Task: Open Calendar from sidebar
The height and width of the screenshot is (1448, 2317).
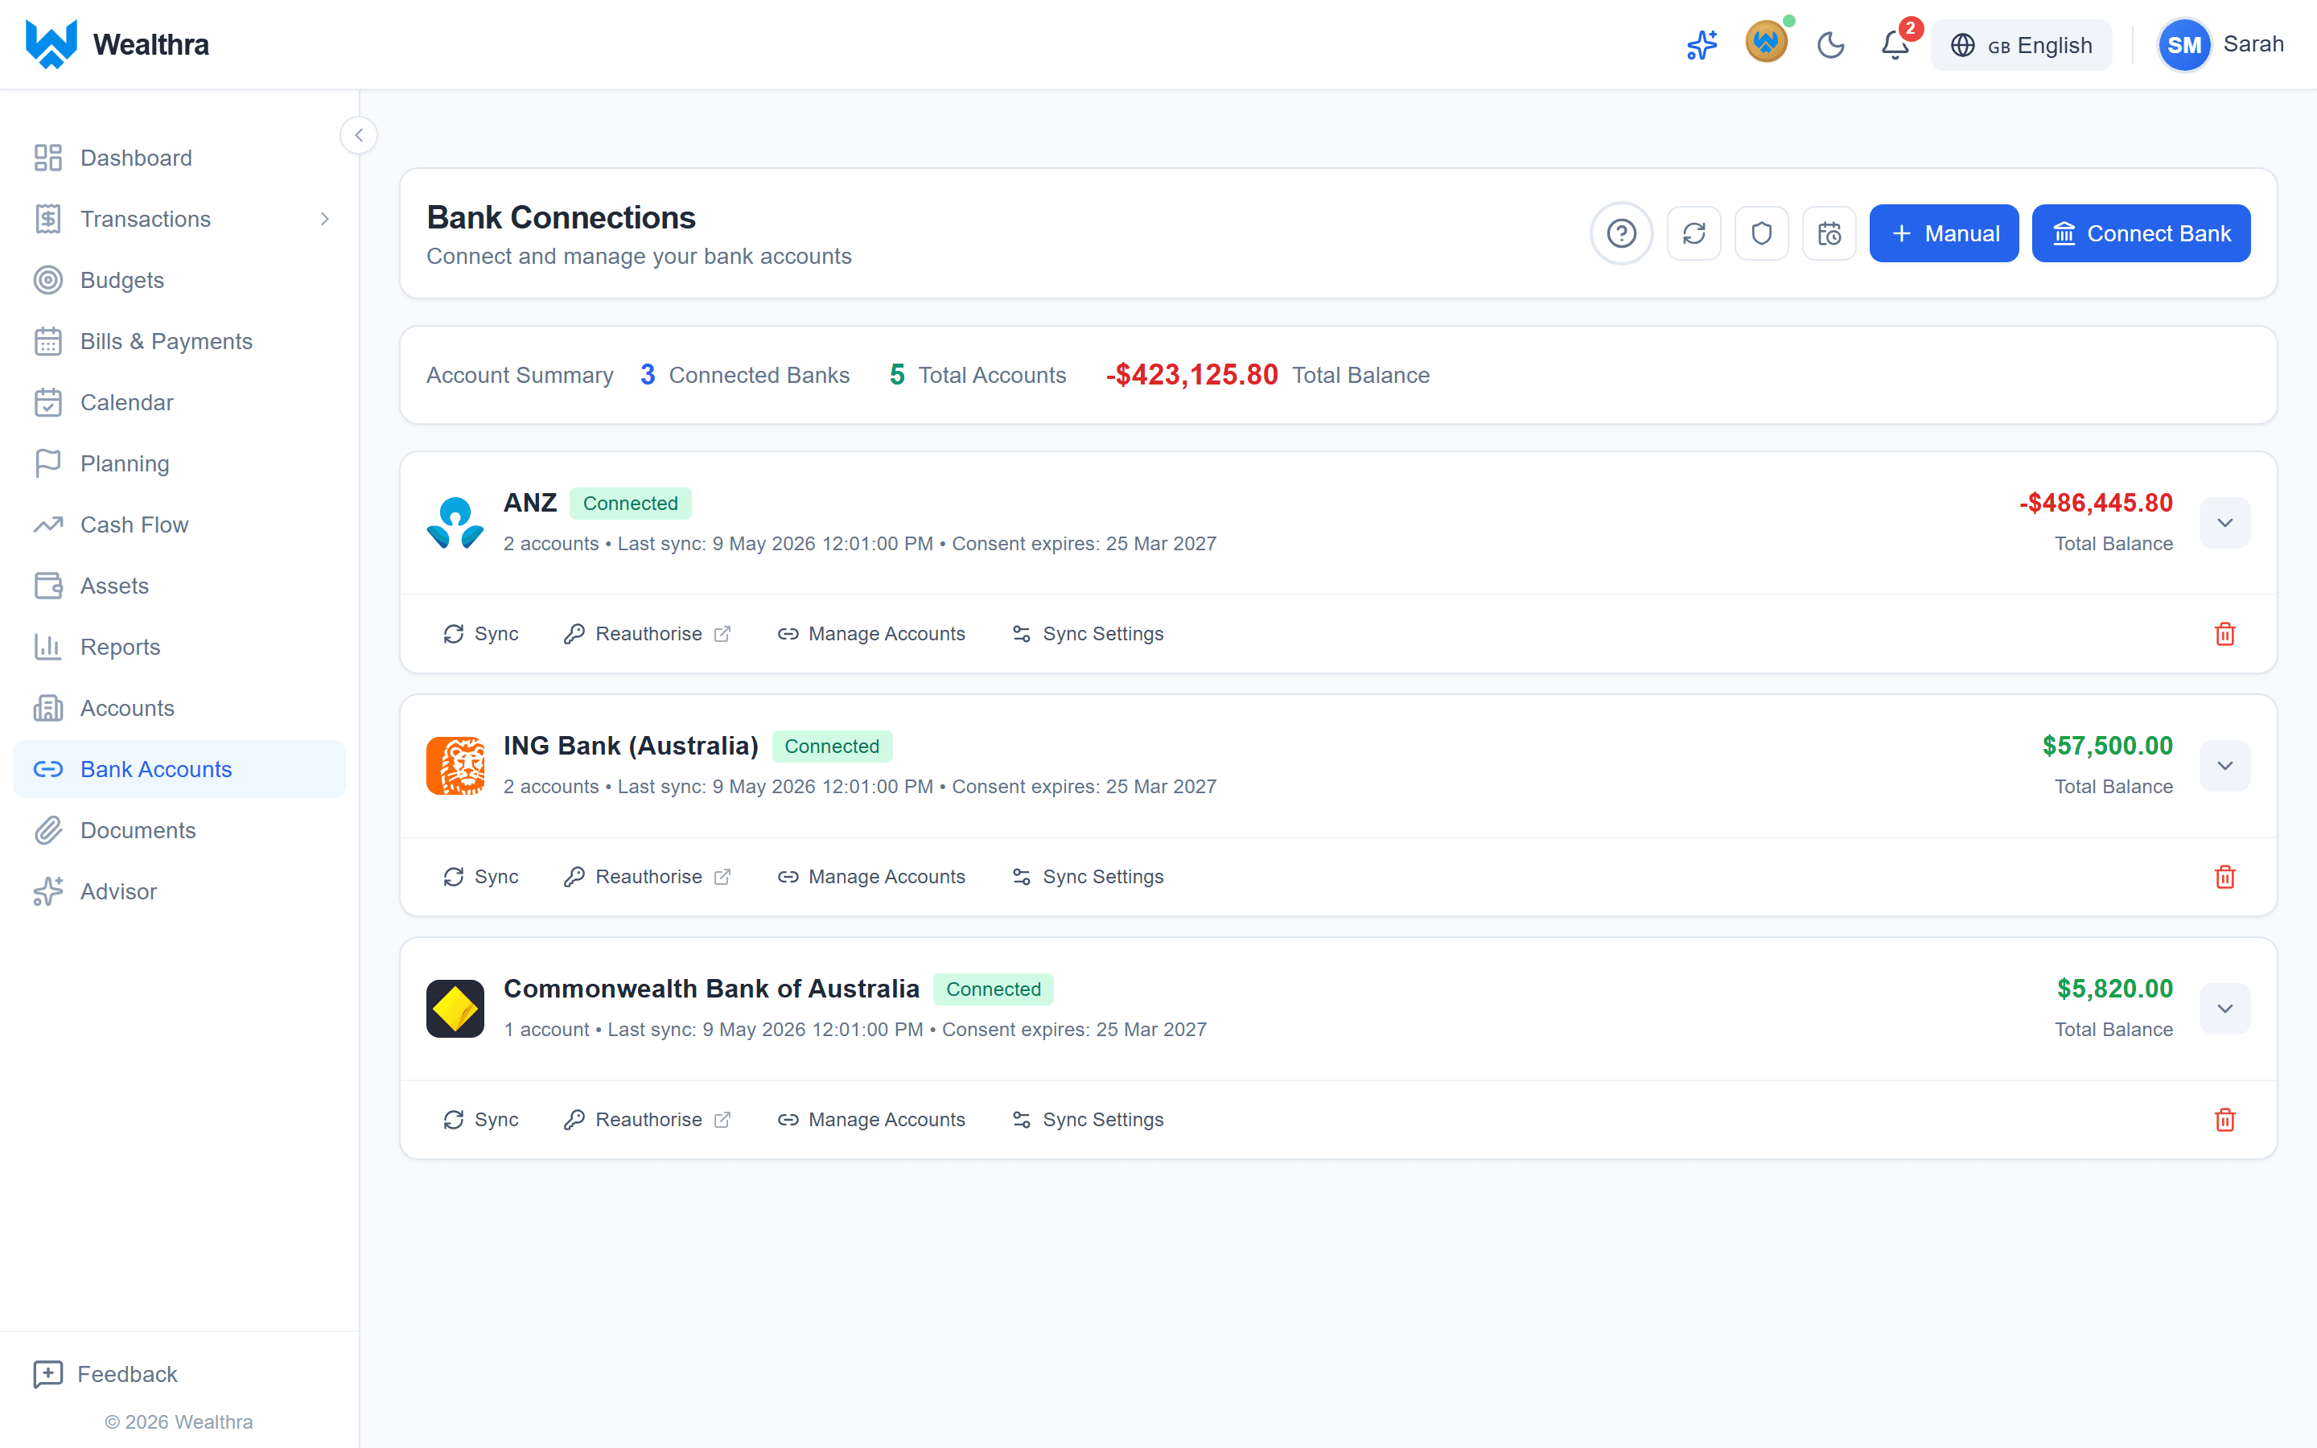Action: (179, 402)
